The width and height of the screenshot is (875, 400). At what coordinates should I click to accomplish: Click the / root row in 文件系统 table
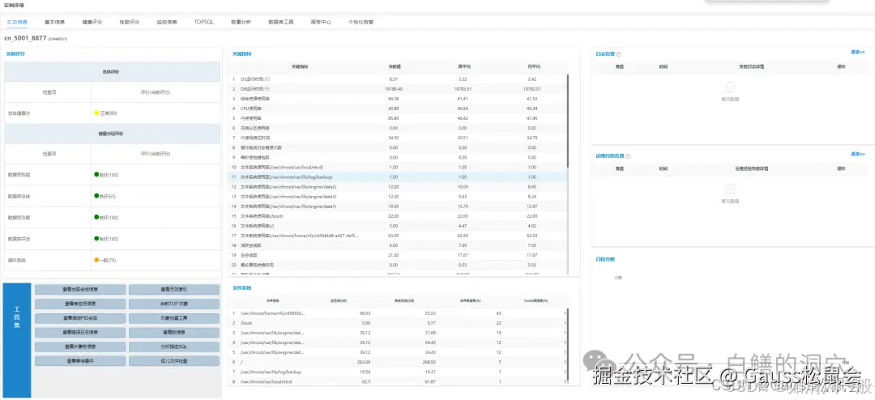(399, 362)
